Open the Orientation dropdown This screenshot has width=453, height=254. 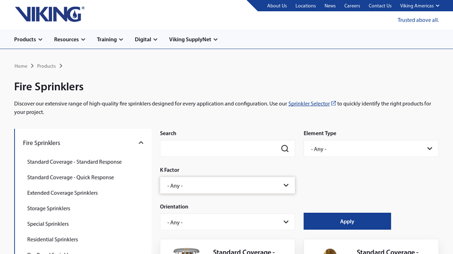click(x=227, y=222)
